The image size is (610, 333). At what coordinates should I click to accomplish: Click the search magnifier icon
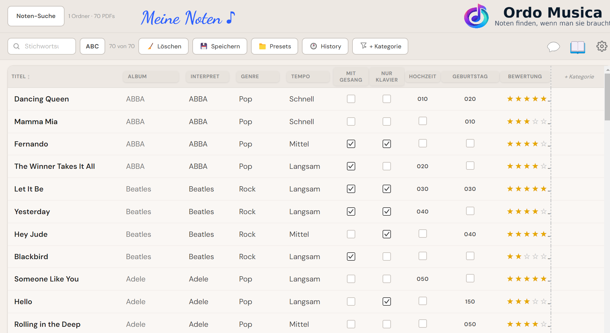(16, 46)
